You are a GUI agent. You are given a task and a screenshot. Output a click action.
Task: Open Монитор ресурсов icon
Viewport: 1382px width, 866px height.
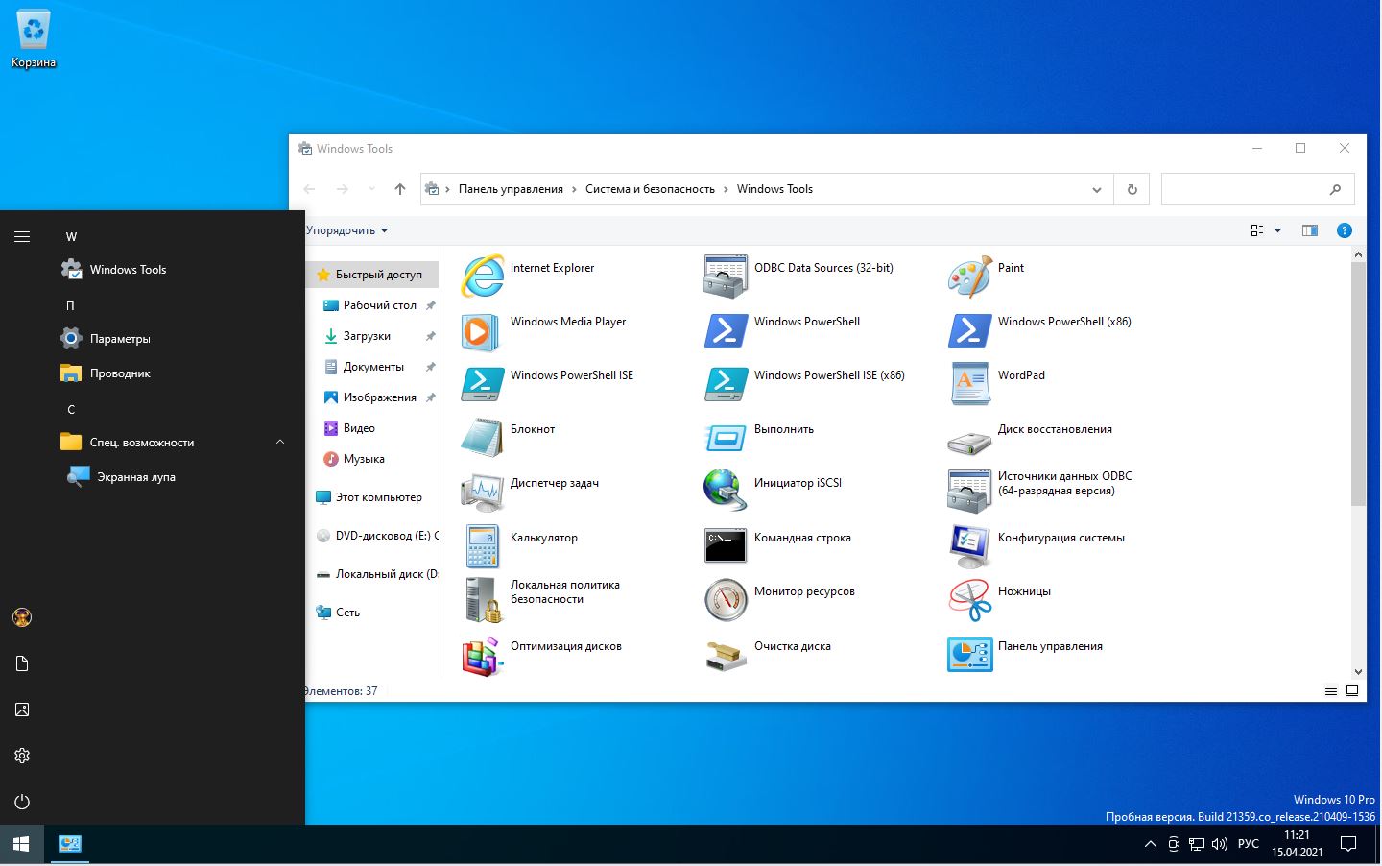(726, 600)
